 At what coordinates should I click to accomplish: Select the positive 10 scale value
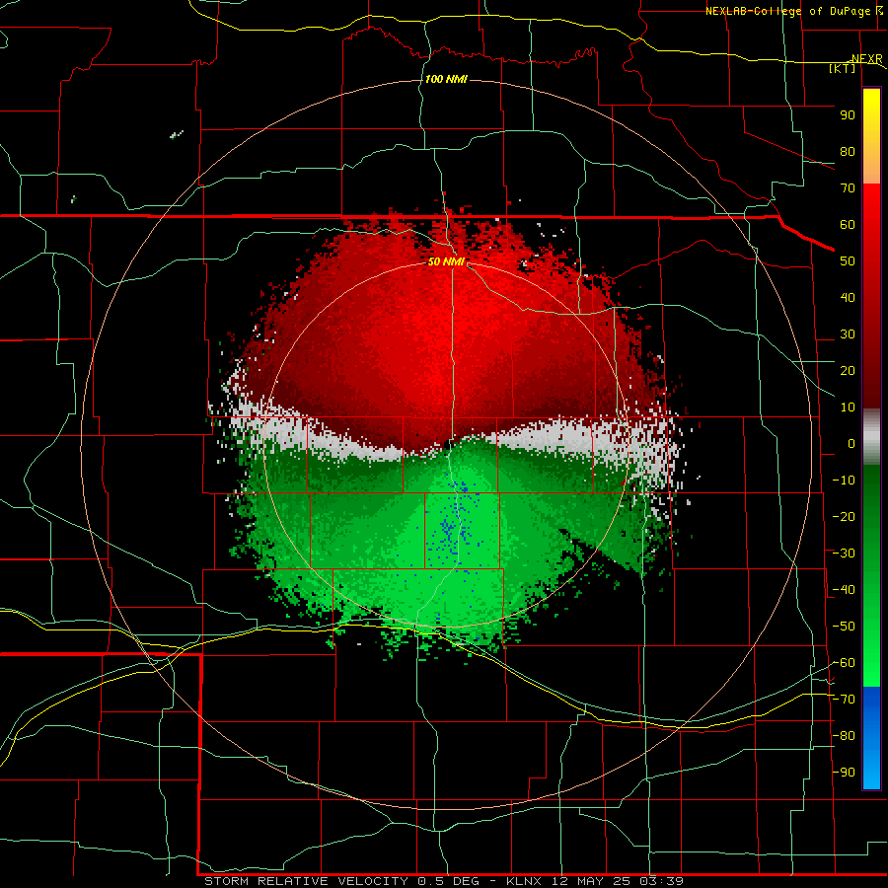point(848,407)
